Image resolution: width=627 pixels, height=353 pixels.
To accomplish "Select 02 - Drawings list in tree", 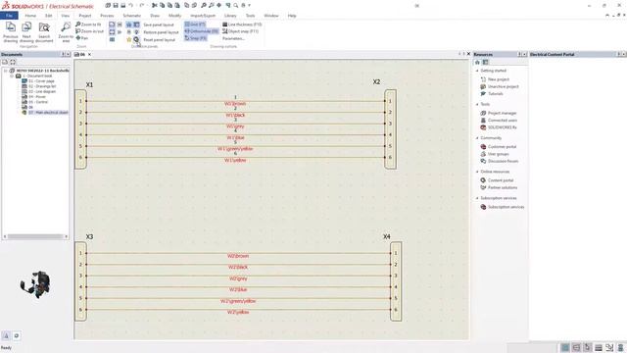I will 39,86.
